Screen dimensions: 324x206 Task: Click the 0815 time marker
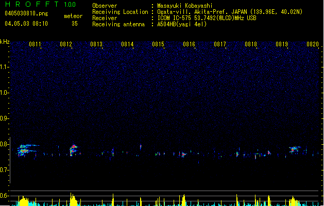(158, 44)
